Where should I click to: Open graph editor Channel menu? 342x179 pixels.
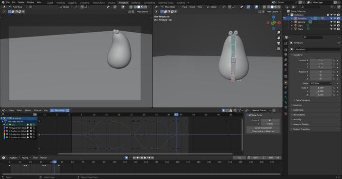coord(38,110)
